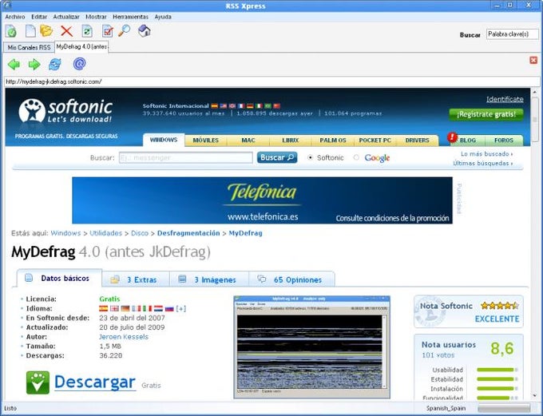The image size is (543, 416).
Task: Click the Disco breadcrumb link
Action: (x=140, y=233)
